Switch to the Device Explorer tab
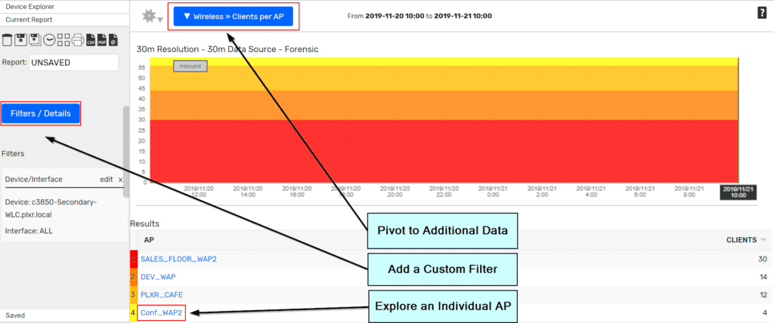This screenshot has width=774, height=323. pos(29,7)
